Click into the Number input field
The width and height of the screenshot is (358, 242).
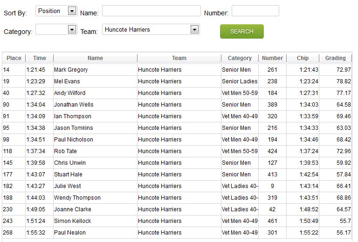point(255,11)
